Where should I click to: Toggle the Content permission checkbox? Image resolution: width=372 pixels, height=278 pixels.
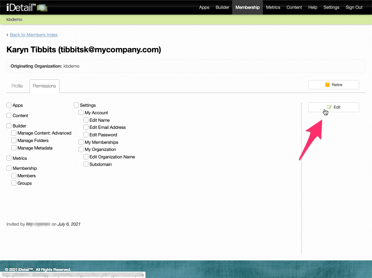point(9,115)
